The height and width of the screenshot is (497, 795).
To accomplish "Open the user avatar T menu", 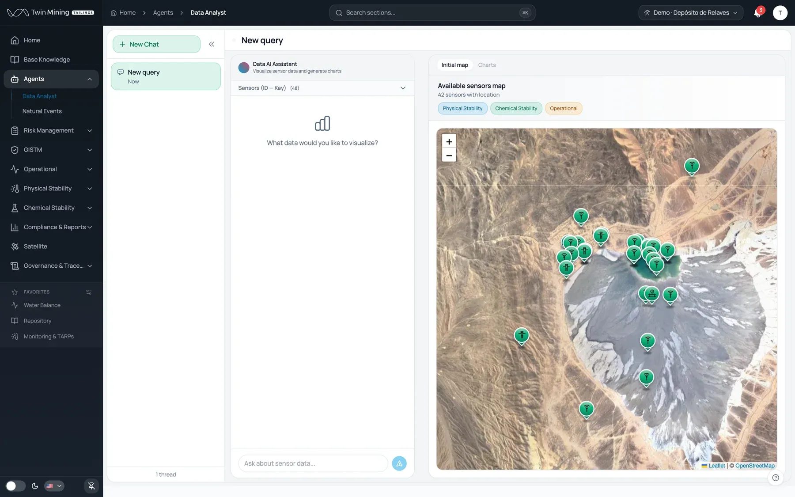I will click(780, 13).
